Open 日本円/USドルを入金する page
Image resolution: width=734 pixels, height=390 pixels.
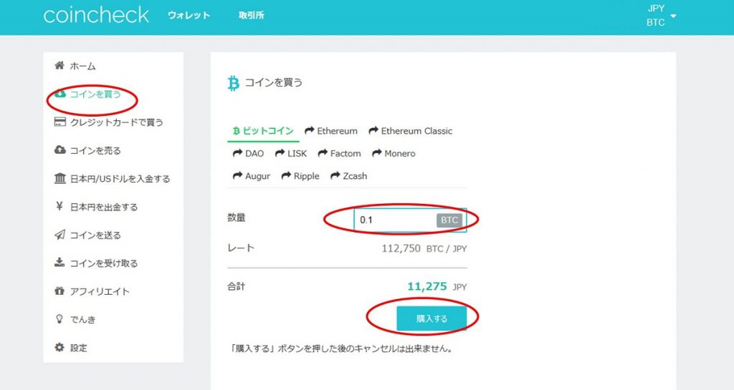coord(120,179)
